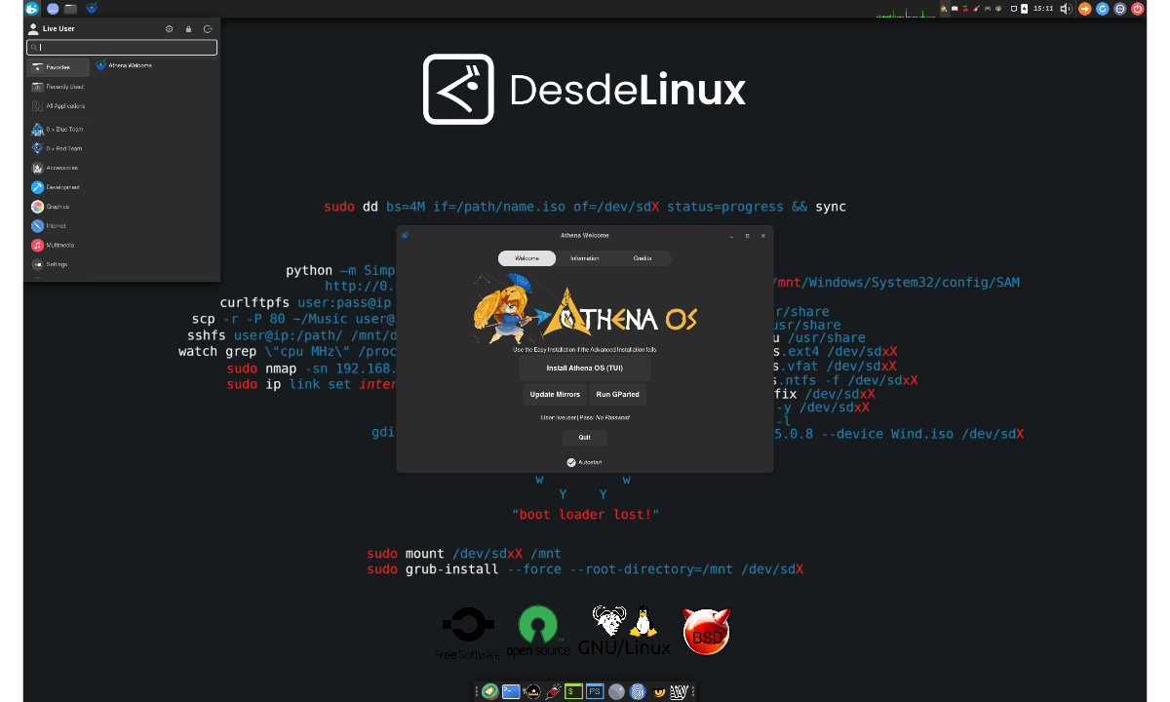The width and height of the screenshot is (1170, 702).
Task: Click the Athena Welcome launcher in top panel
Action: tap(92, 8)
